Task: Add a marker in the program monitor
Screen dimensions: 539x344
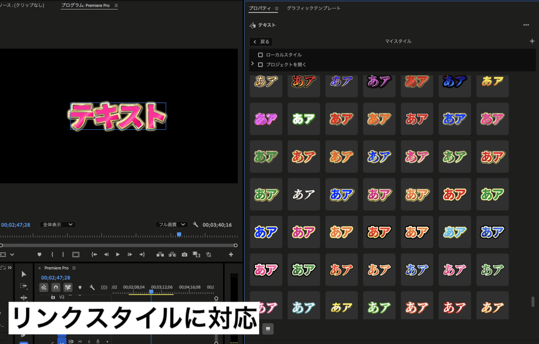Action: (39, 254)
